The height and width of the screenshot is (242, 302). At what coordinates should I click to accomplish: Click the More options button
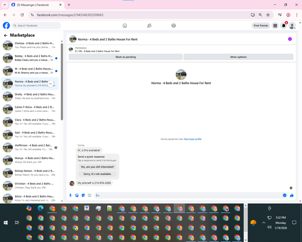point(239,57)
